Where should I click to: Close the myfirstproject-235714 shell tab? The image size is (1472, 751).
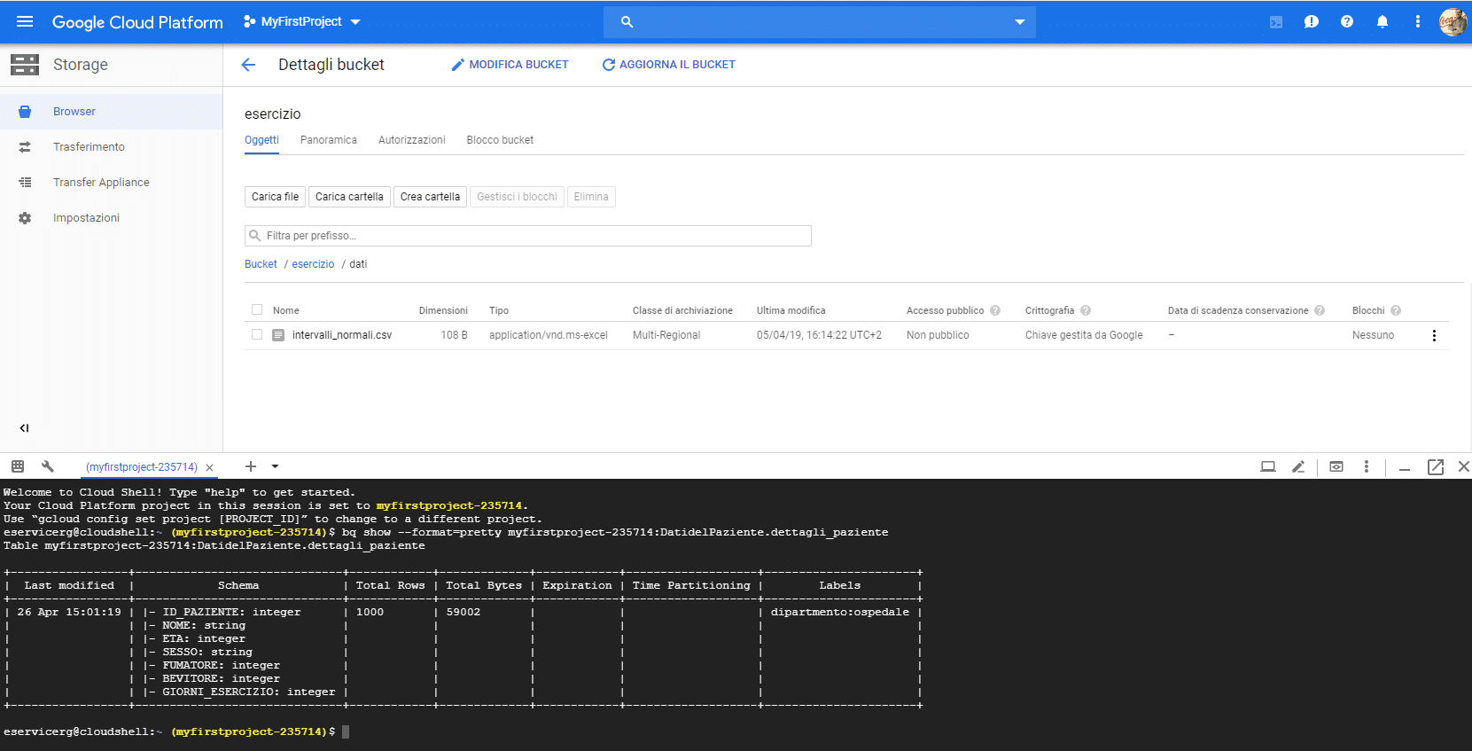coord(209,467)
